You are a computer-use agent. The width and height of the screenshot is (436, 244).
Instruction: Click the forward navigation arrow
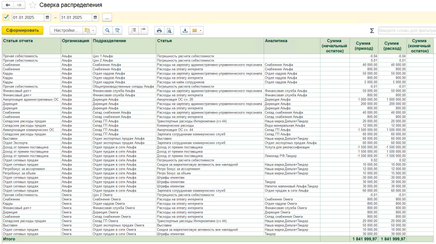pyautogui.click(x=20, y=5)
